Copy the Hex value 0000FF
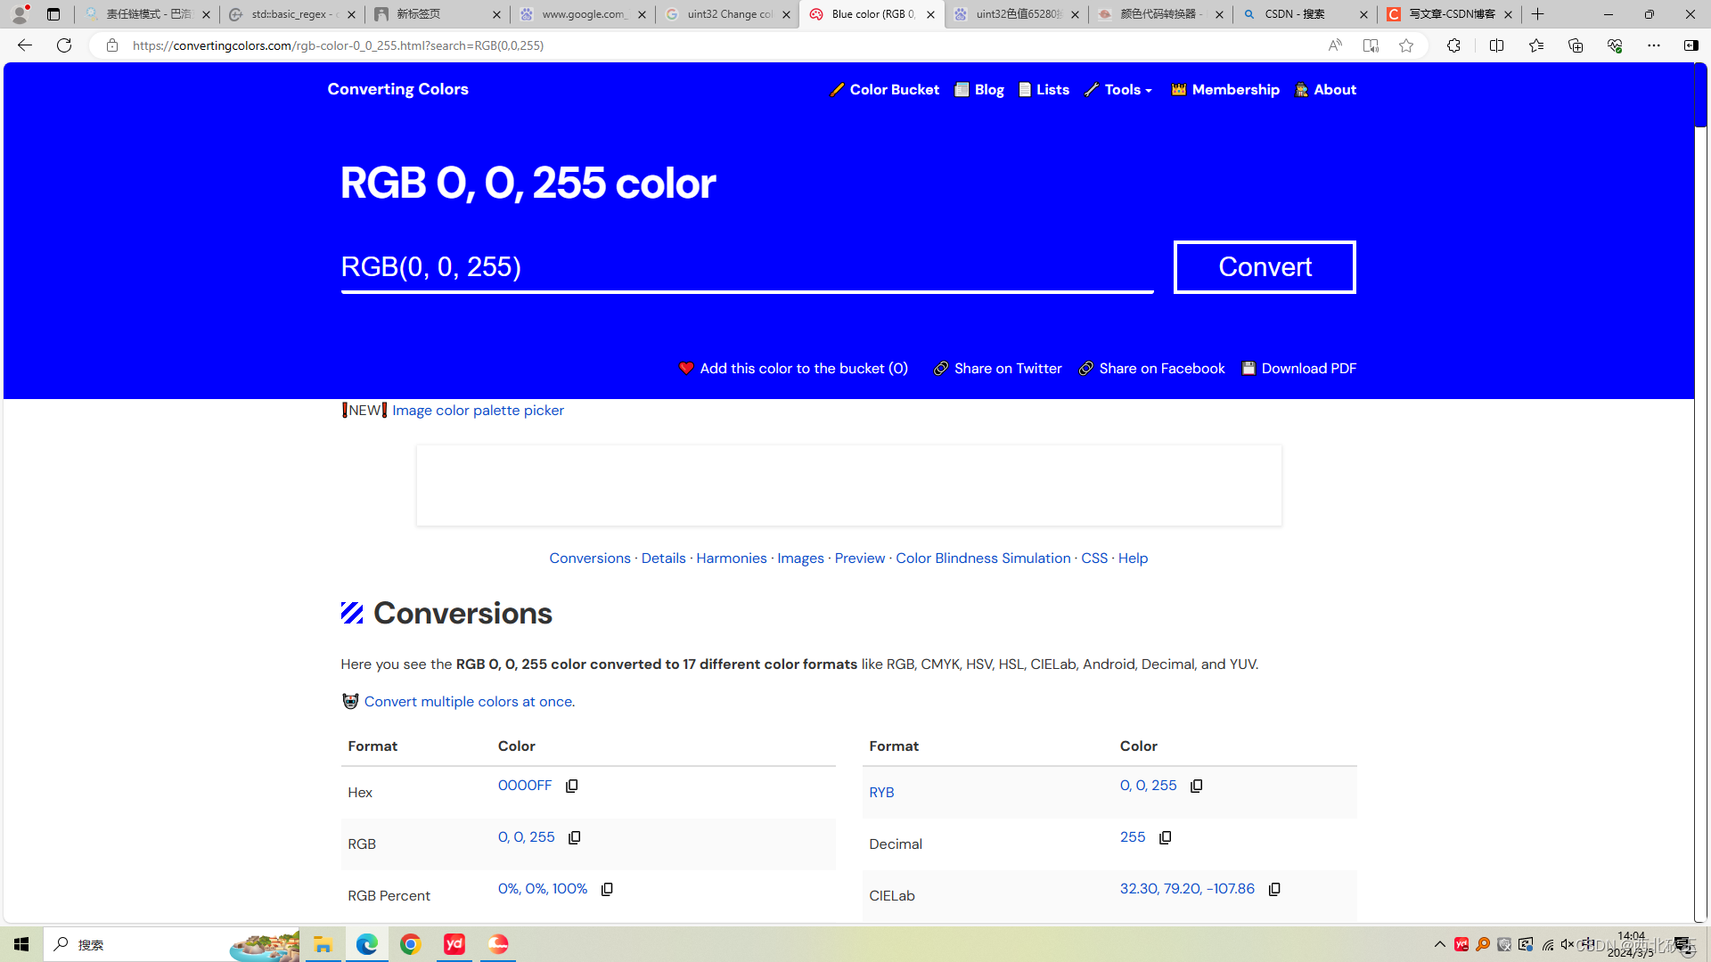Image resolution: width=1711 pixels, height=962 pixels. pyautogui.click(x=571, y=786)
